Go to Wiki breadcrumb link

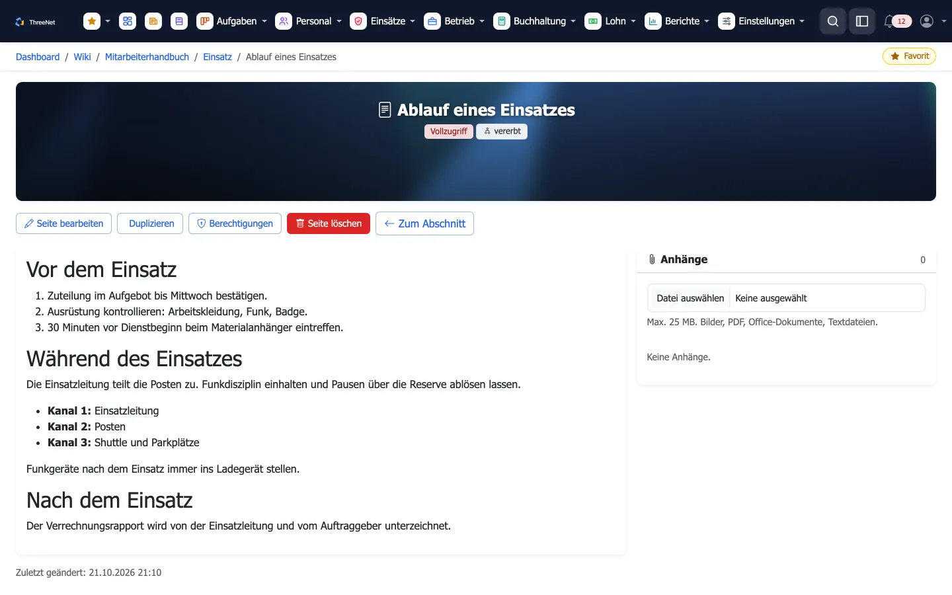point(83,57)
